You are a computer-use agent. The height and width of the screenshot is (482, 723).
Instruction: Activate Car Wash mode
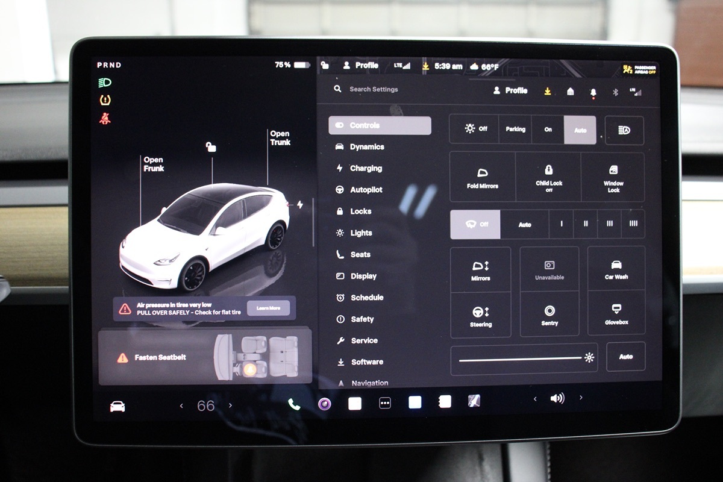click(616, 269)
